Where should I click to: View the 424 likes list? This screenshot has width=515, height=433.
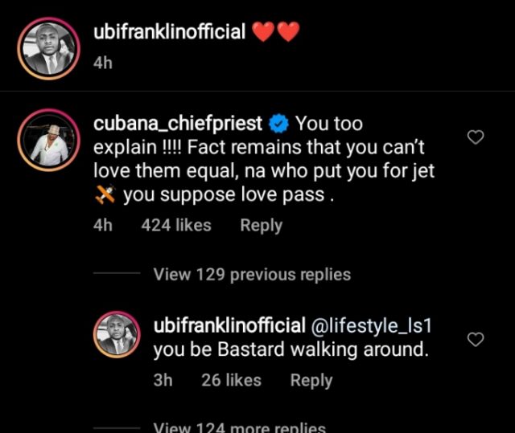click(x=176, y=226)
